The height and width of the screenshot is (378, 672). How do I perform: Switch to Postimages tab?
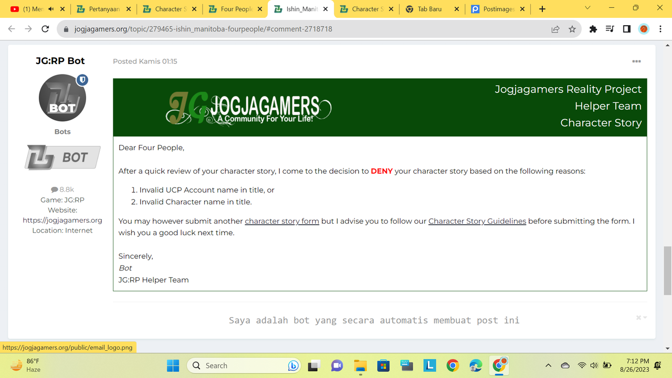[497, 9]
